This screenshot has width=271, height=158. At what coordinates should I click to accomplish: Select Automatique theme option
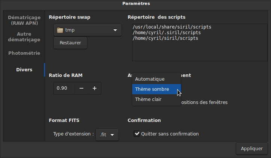(x=150, y=79)
